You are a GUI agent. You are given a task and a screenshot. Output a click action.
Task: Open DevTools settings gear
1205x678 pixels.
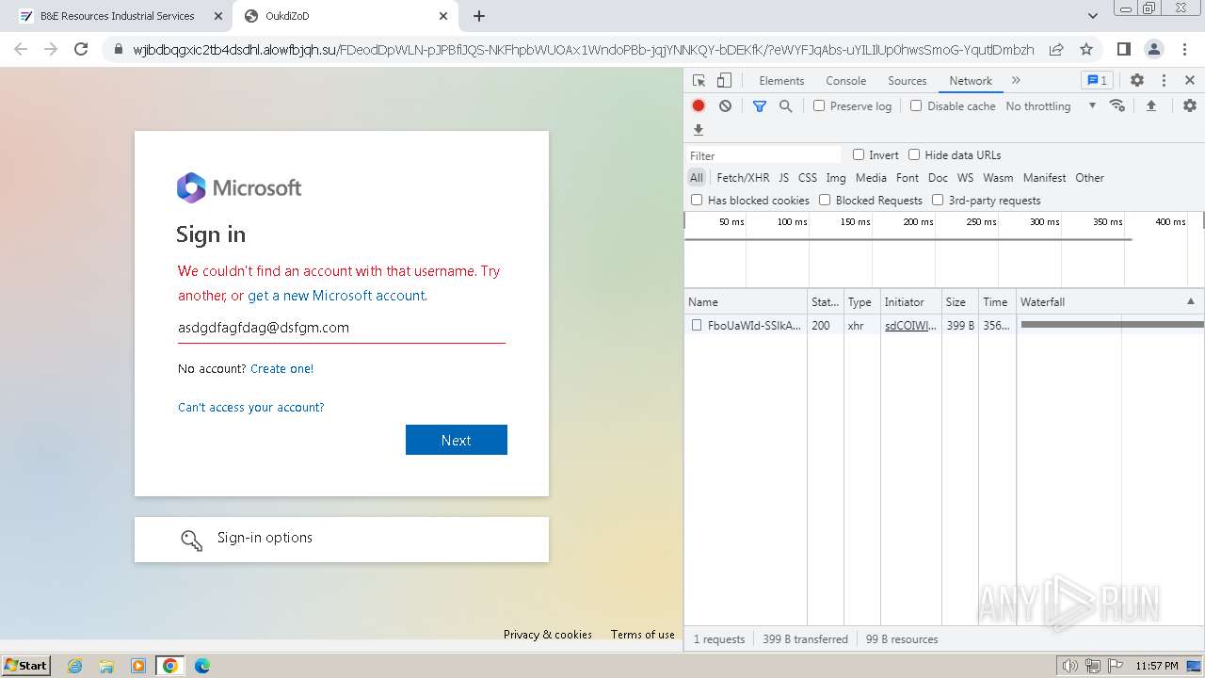coord(1137,81)
